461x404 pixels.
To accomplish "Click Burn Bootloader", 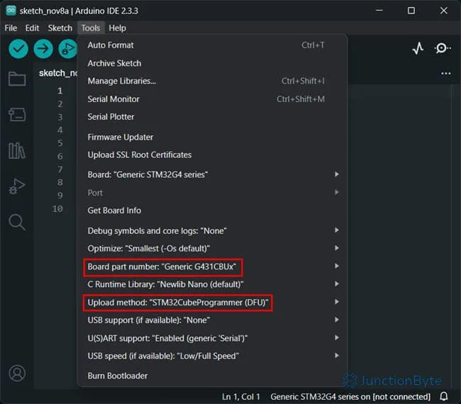I will coord(212,376).
